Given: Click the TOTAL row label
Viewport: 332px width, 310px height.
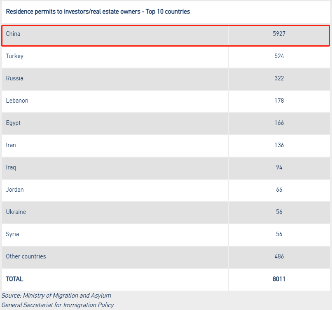Looking at the screenshot, I should pyautogui.click(x=14, y=279).
